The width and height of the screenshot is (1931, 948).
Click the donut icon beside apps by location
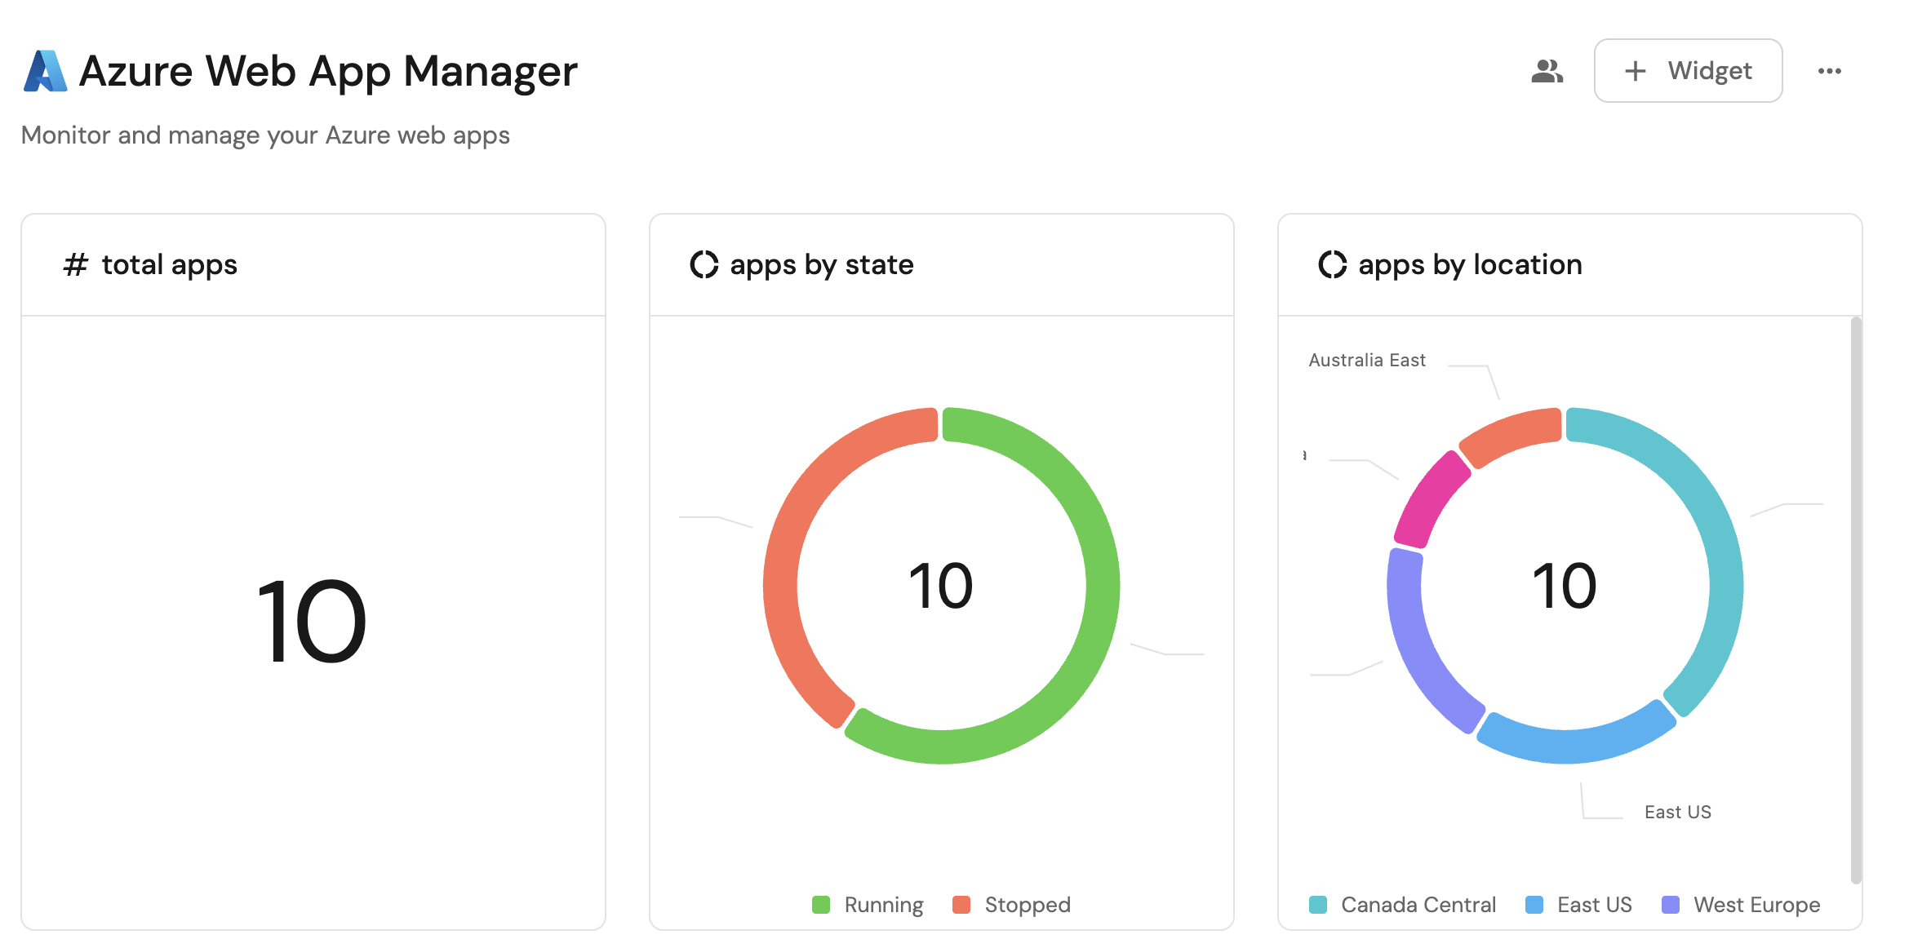point(1332,264)
